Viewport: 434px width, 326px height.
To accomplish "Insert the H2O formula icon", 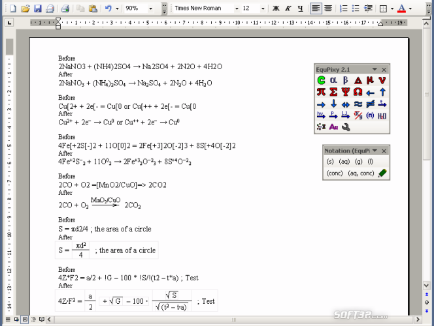I will click(383, 115).
